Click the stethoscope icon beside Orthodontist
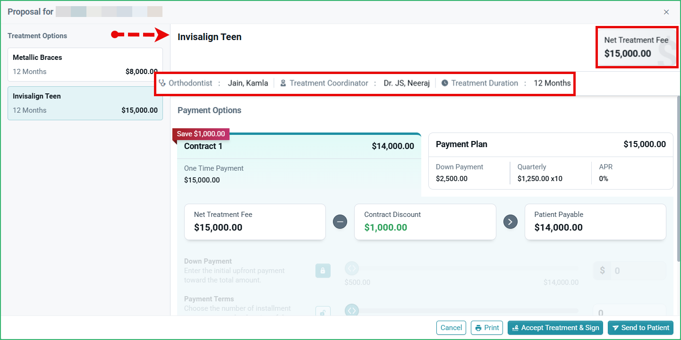Screen dimensions: 681x340 tap(162, 83)
